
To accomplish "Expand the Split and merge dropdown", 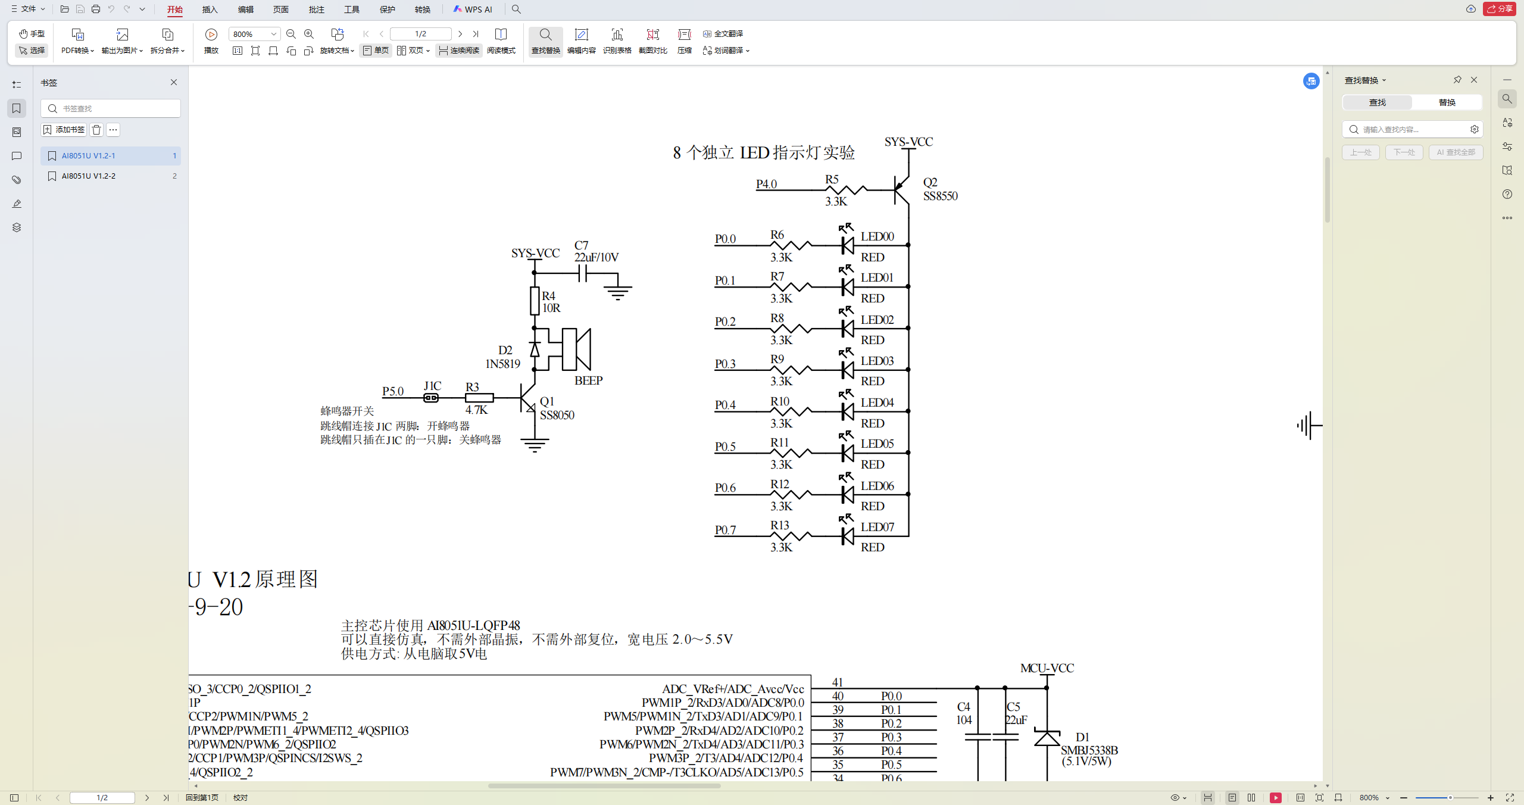I will (x=167, y=51).
